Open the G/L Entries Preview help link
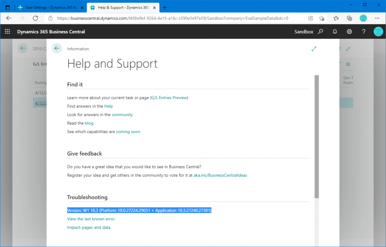The image size is (386, 247). (169, 98)
